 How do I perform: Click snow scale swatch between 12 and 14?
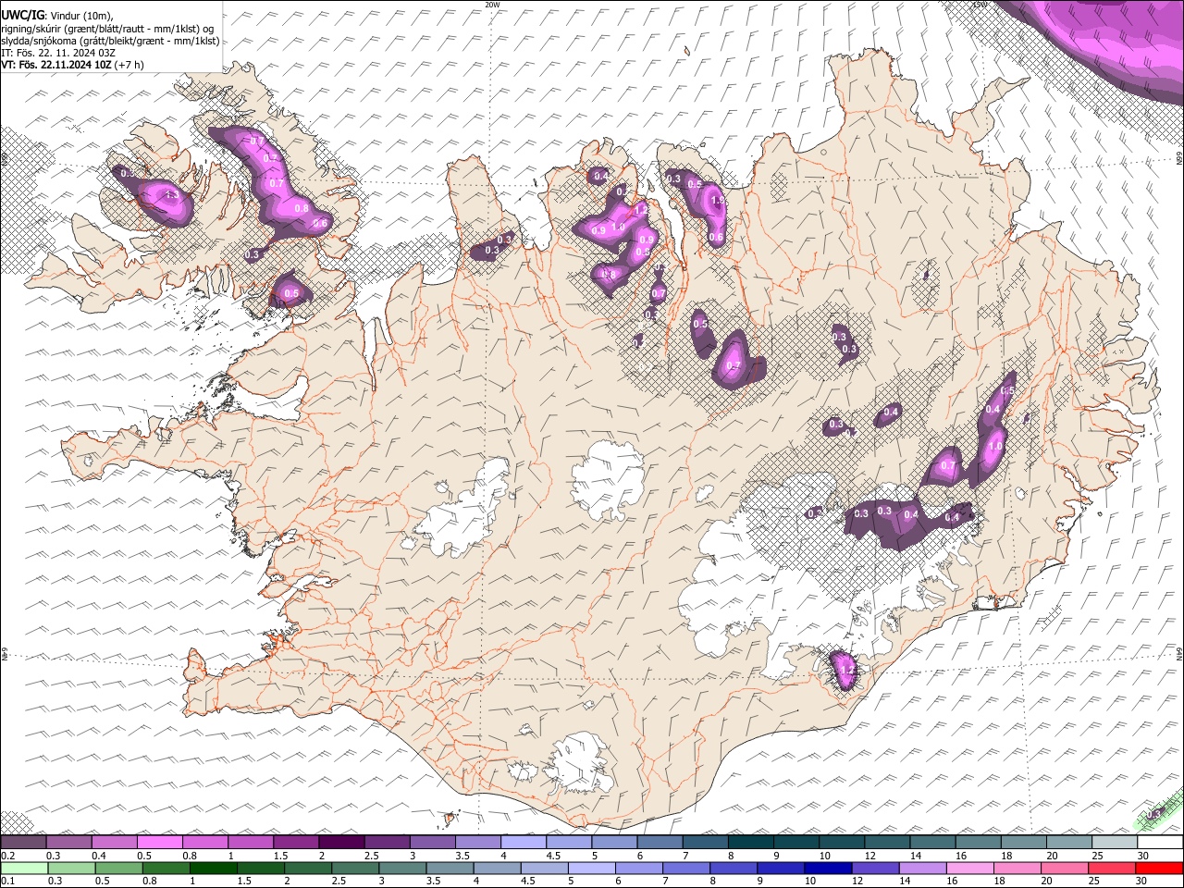[x=885, y=843]
